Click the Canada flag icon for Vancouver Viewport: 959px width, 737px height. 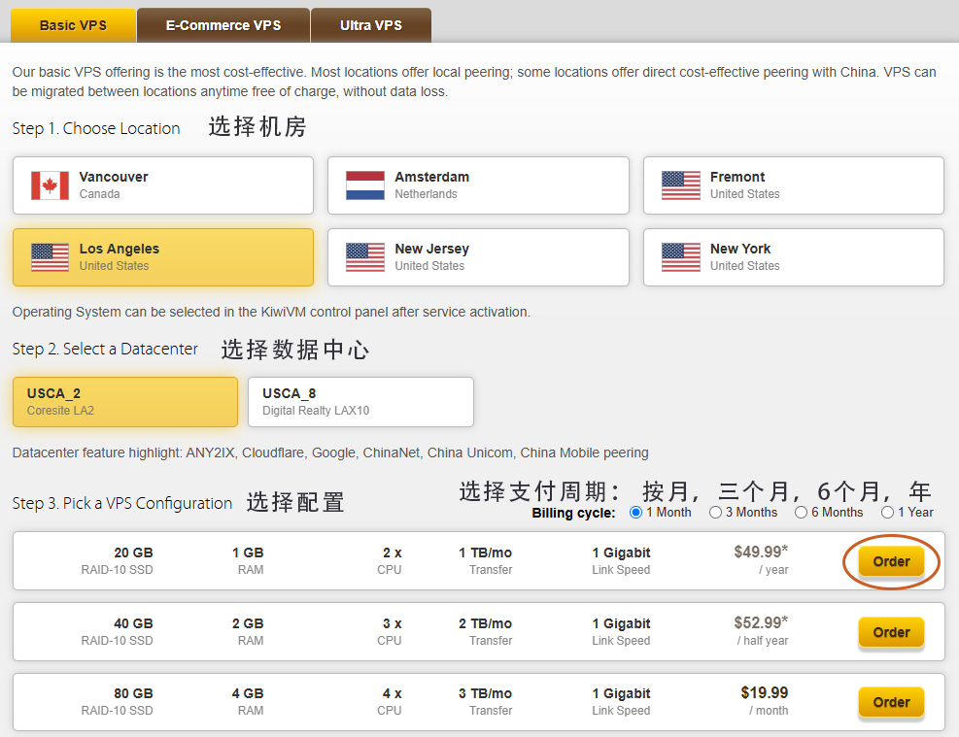point(50,185)
